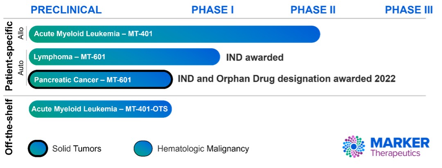
Task: Click the Acute Myeloid Leukemia – MT-401 bar
Action: pos(174,34)
